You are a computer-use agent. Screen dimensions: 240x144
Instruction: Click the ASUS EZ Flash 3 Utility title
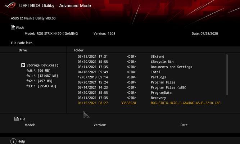pos(33,18)
